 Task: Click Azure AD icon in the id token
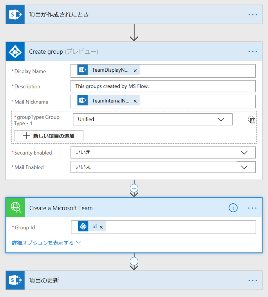(x=83, y=226)
